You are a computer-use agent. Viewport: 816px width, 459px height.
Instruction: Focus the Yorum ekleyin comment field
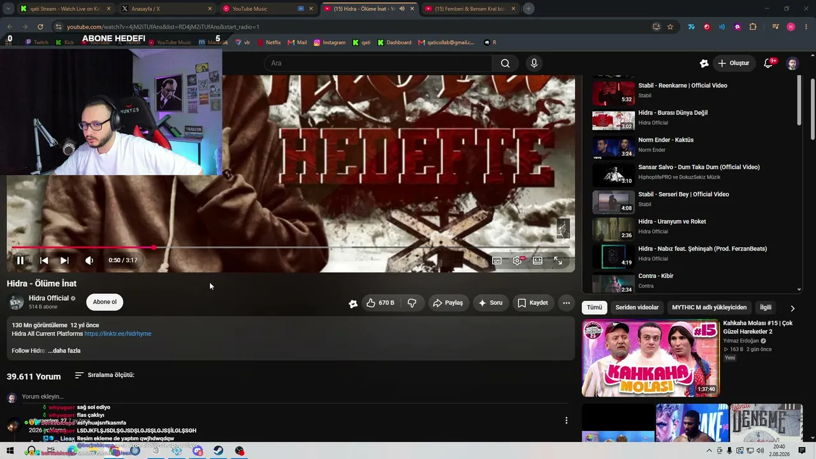295,397
